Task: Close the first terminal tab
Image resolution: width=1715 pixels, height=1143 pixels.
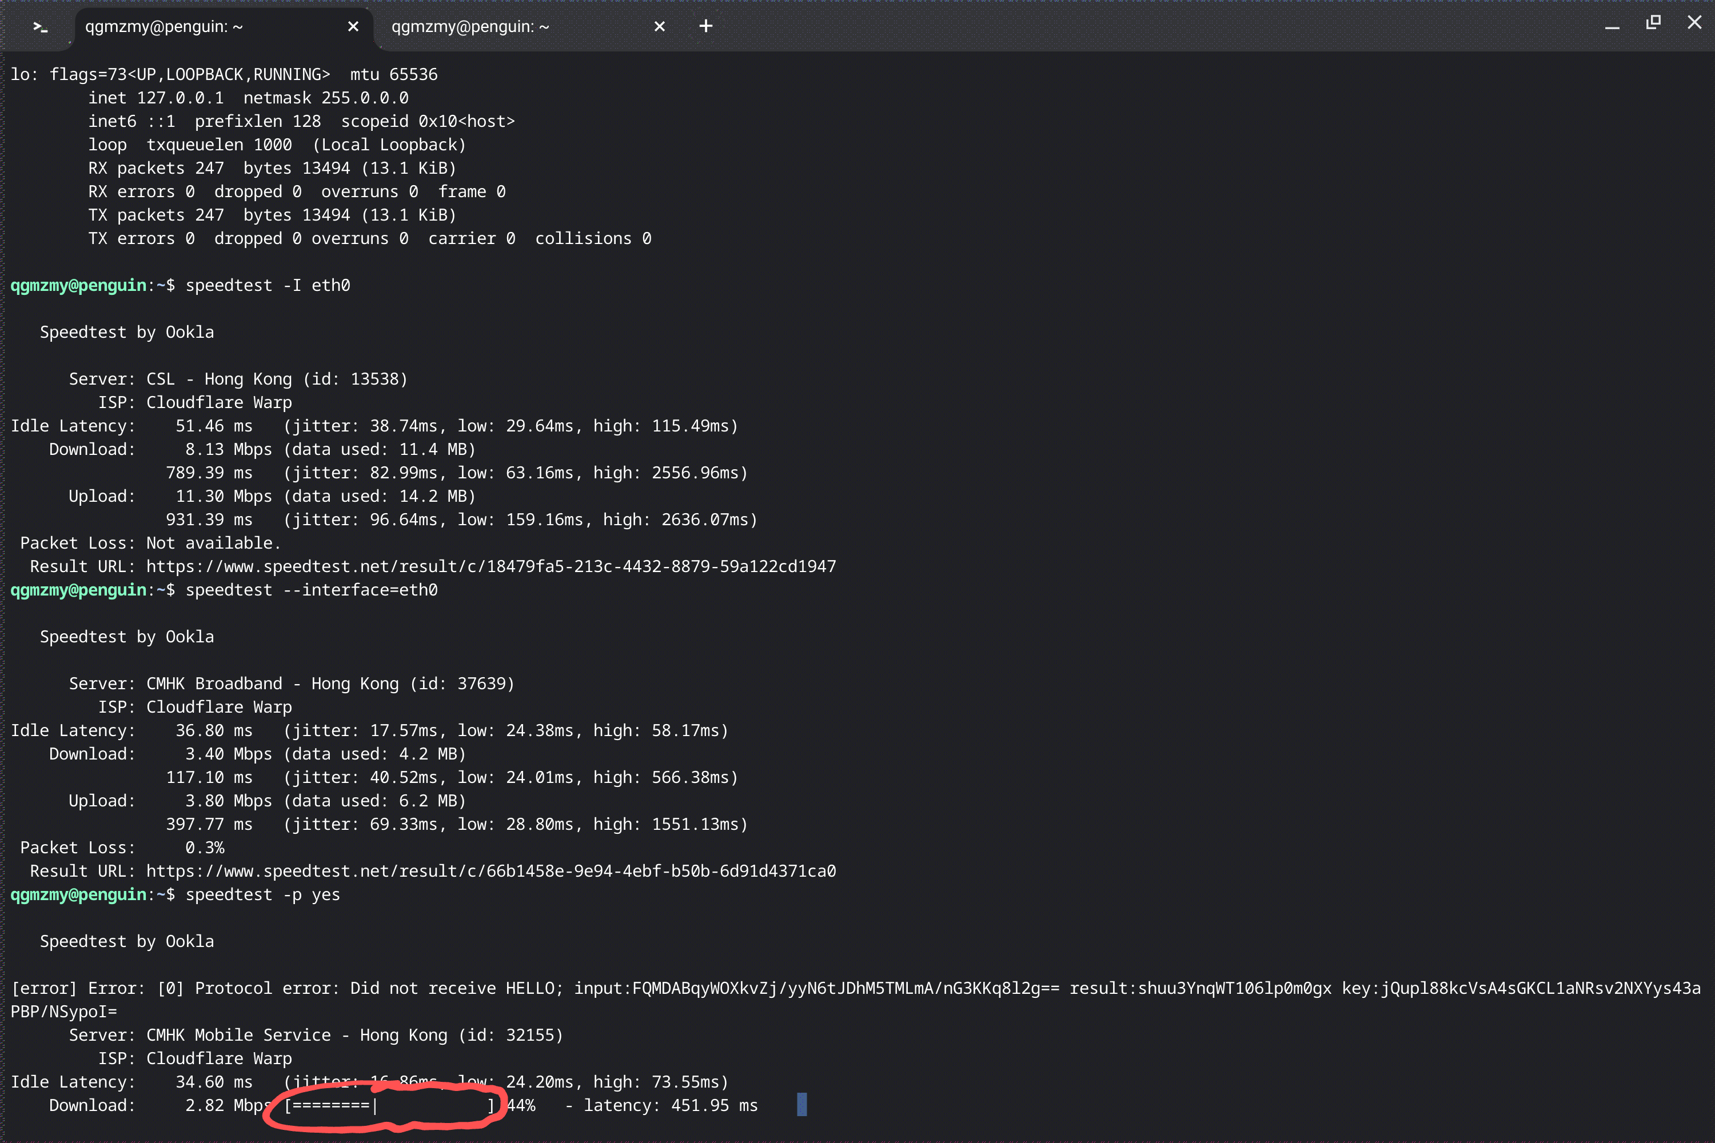Action: [x=353, y=27]
